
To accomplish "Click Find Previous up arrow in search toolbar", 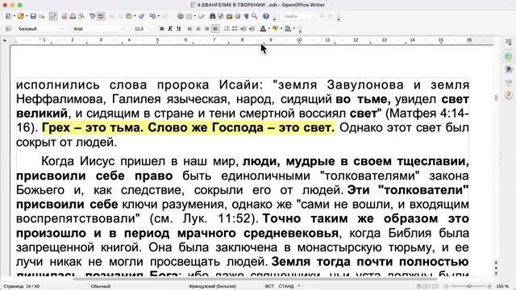I will tap(330, 16).
